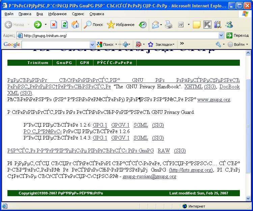This screenshot has width=253, height=211.
Task: Open the GnuPG nav tab
Action: [x=64, y=63]
